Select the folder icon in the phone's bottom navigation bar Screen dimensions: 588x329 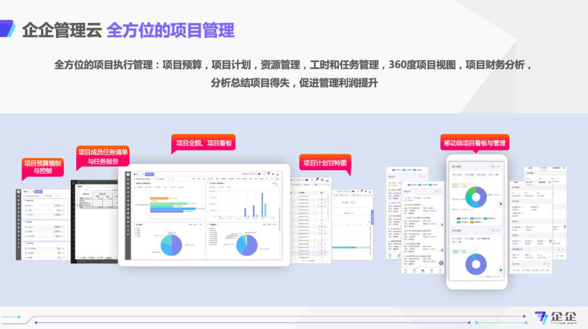[x=423, y=270]
